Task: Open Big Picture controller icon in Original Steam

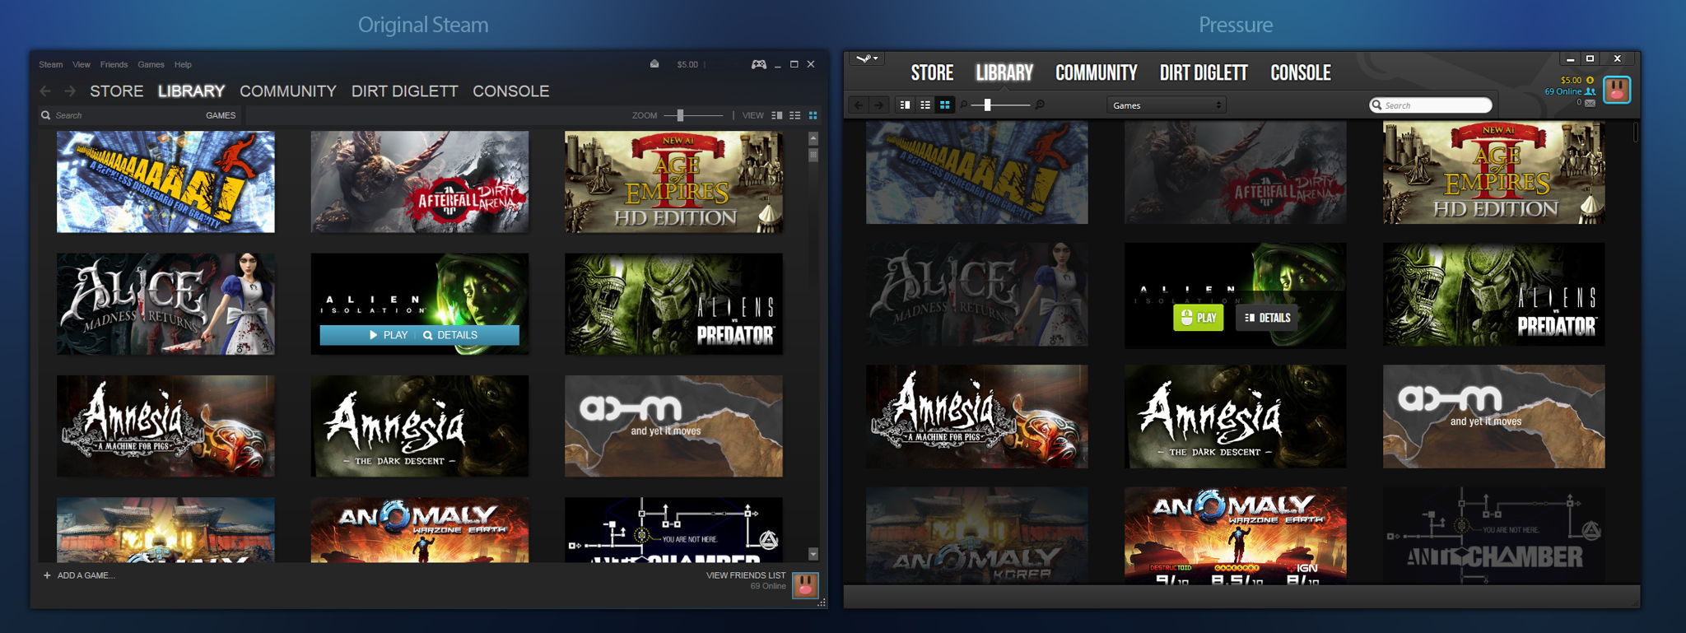Action: [x=758, y=64]
